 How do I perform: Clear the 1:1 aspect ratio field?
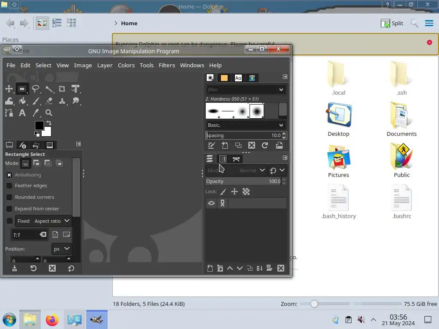pos(43,234)
